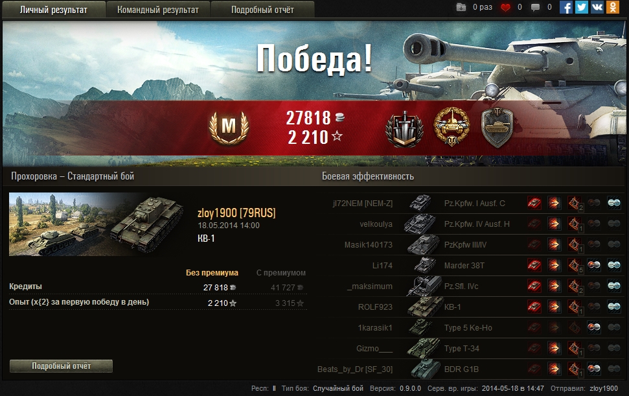Click the sender name zloy1900 in footer
629x396 pixels.
pyautogui.click(x=603, y=388)
